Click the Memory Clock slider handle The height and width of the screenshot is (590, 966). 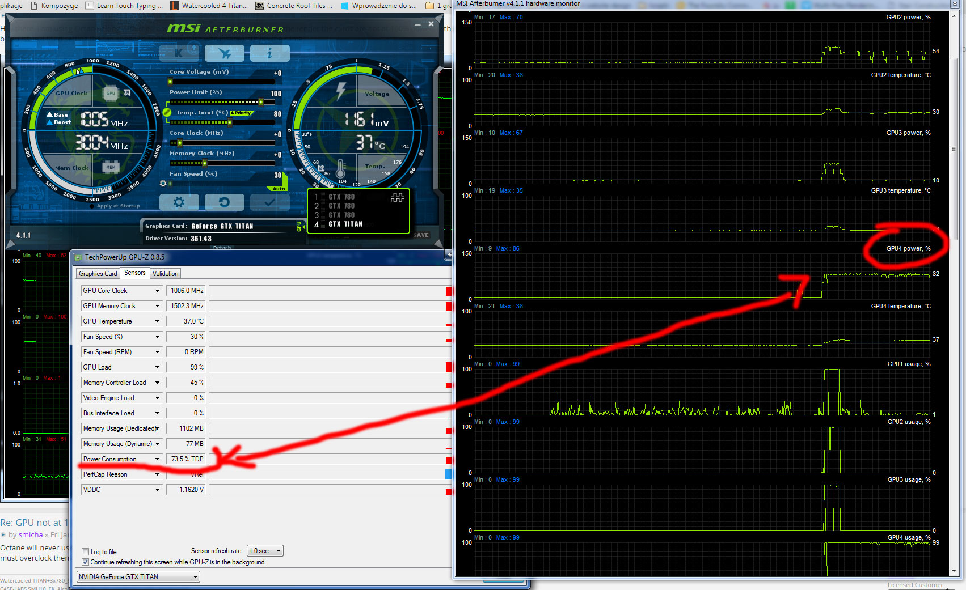click(205, 163)
